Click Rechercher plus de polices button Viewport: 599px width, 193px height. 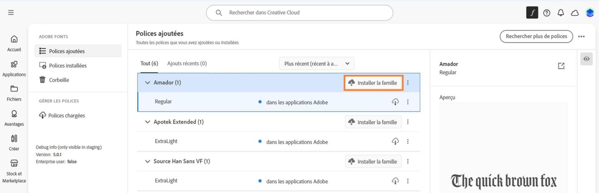[x=536, y=36]
